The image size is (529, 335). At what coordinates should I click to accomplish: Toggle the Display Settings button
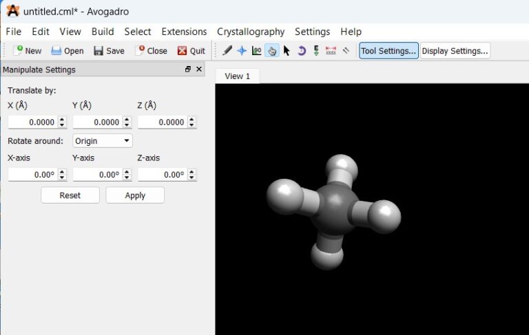click(x=455, y=50)
